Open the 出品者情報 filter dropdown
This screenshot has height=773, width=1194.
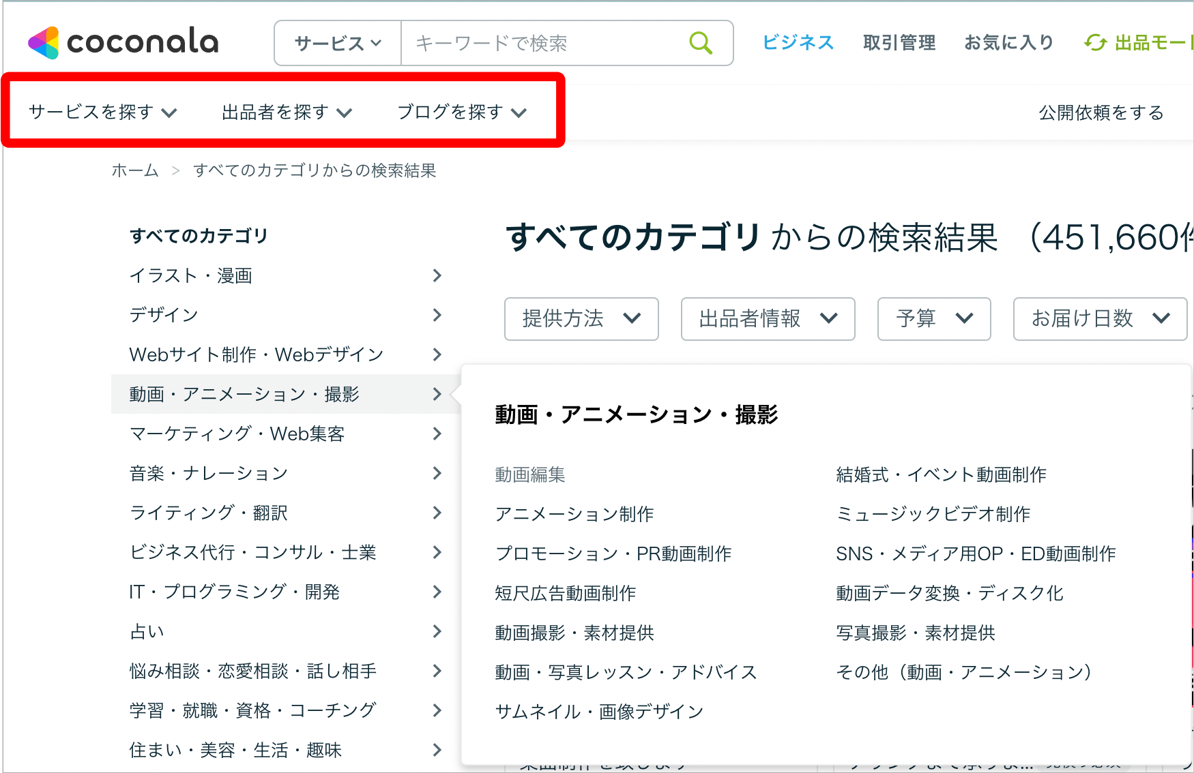(x=768, y=318)
